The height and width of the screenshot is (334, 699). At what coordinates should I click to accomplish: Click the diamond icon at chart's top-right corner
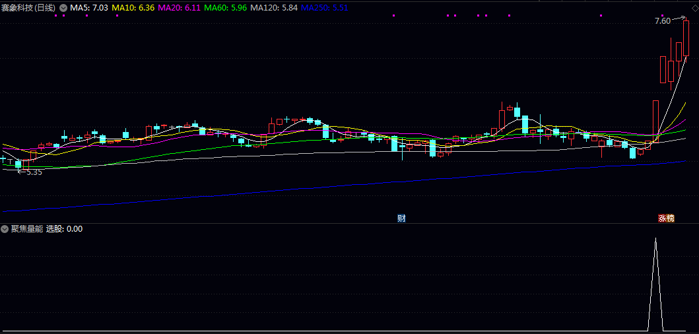(x=694, y=7)
